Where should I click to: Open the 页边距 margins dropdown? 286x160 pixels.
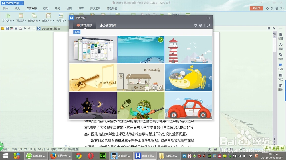tap(21, 18)
